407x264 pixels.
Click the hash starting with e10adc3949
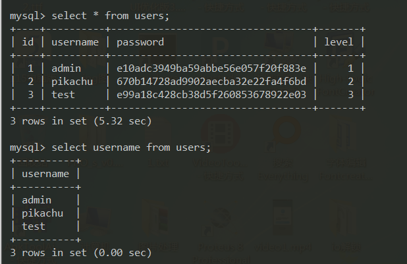pos(211,68)
